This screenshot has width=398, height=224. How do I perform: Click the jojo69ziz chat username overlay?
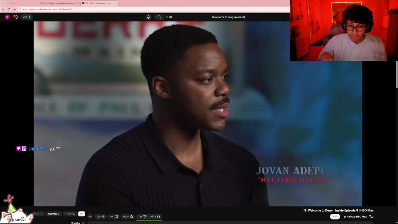tap(38, 148)
